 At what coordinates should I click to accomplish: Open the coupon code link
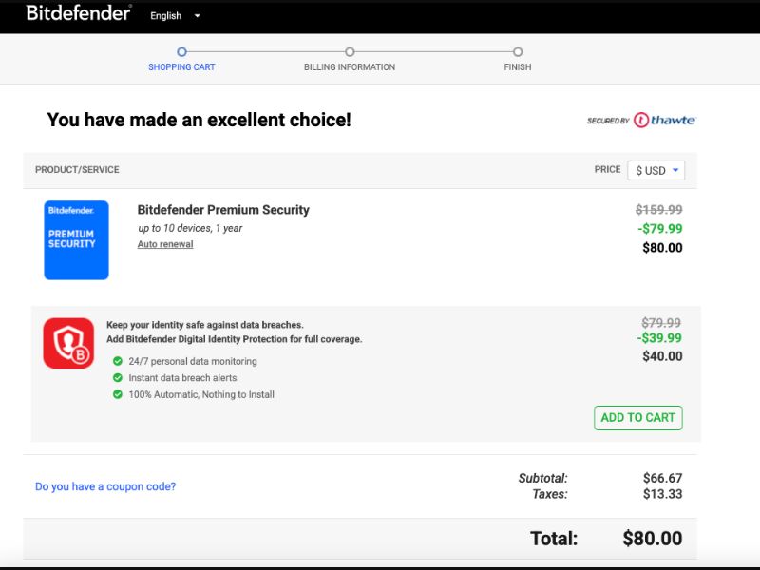coord(104,485)
